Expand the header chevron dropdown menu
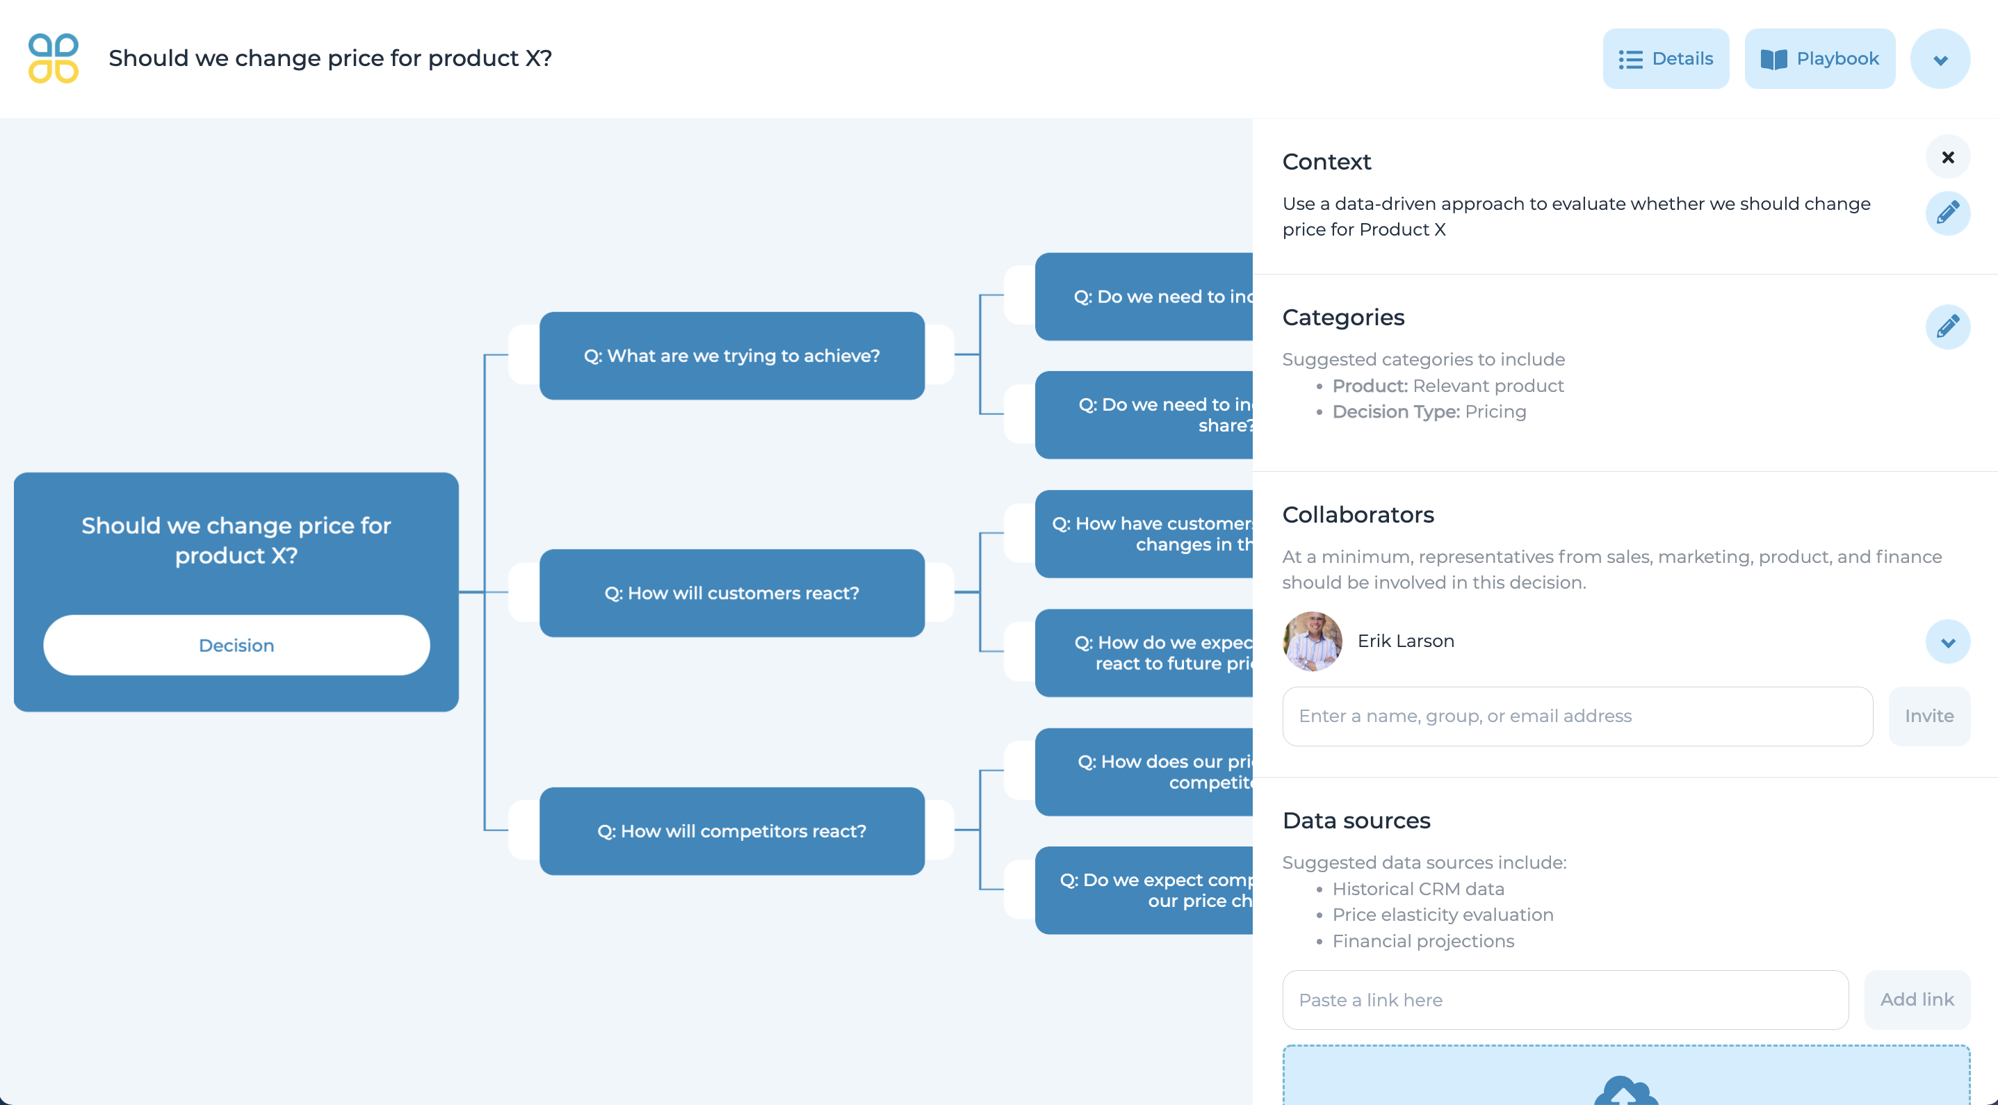1998x1105 pixels. [x=1940, y=59]
